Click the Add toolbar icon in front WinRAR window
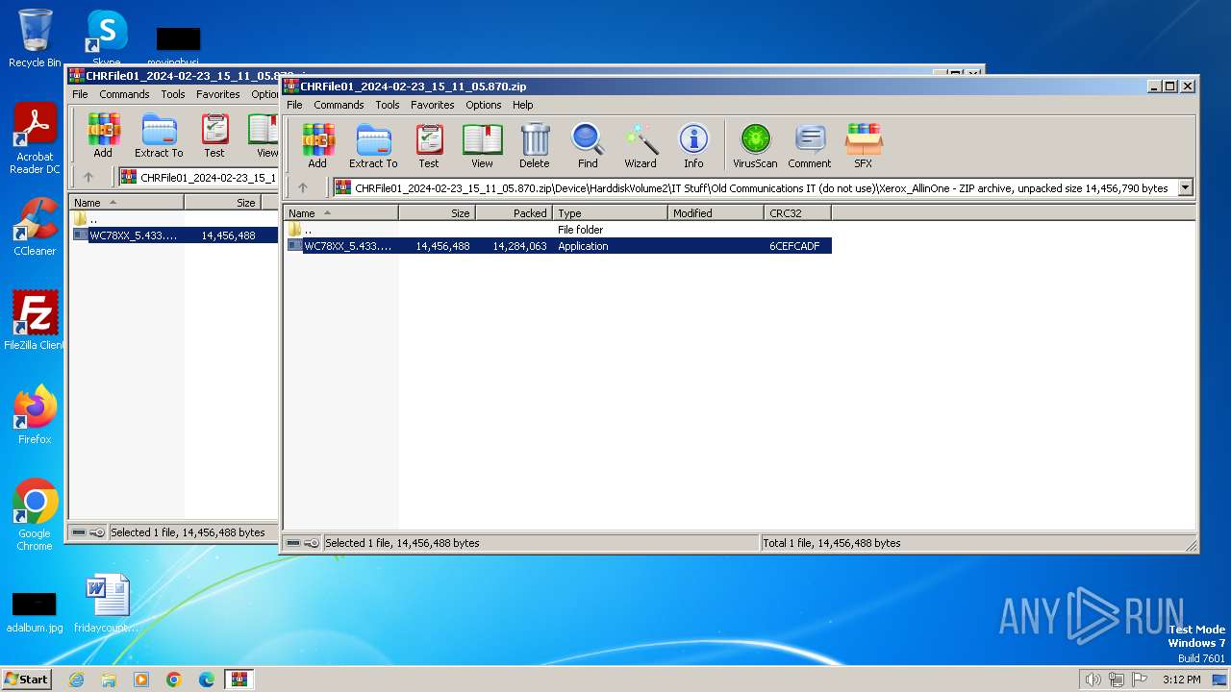Screen dimensions: 1231x692 tap(317, 146)
